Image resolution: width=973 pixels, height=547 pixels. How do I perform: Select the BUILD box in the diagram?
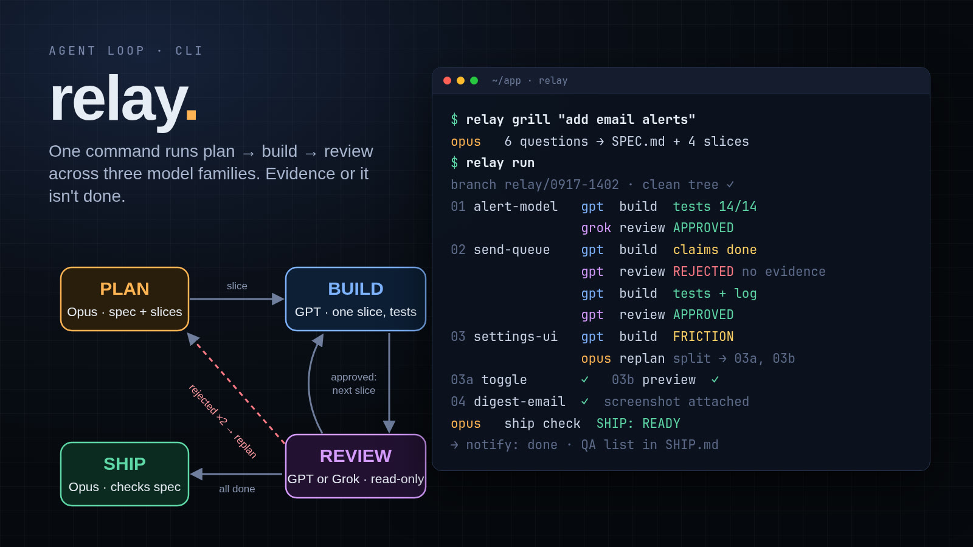click(x=356, y=299)
